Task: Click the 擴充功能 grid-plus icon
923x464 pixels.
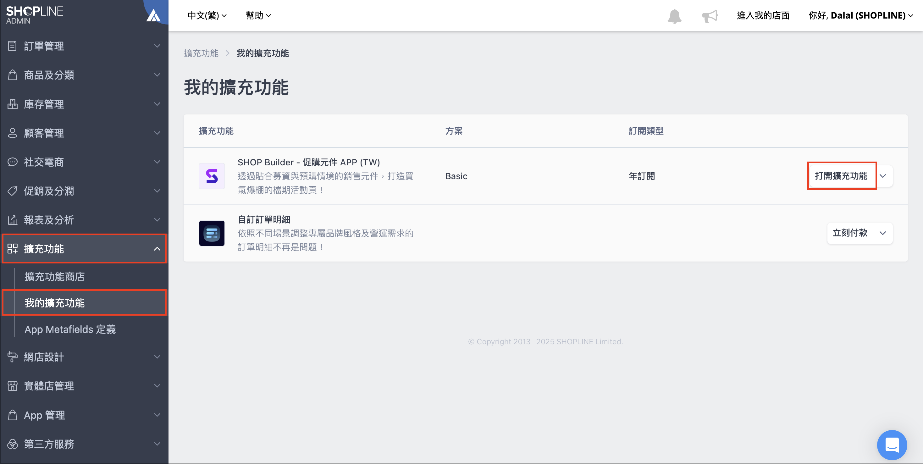Action: [x=13, y=249]
